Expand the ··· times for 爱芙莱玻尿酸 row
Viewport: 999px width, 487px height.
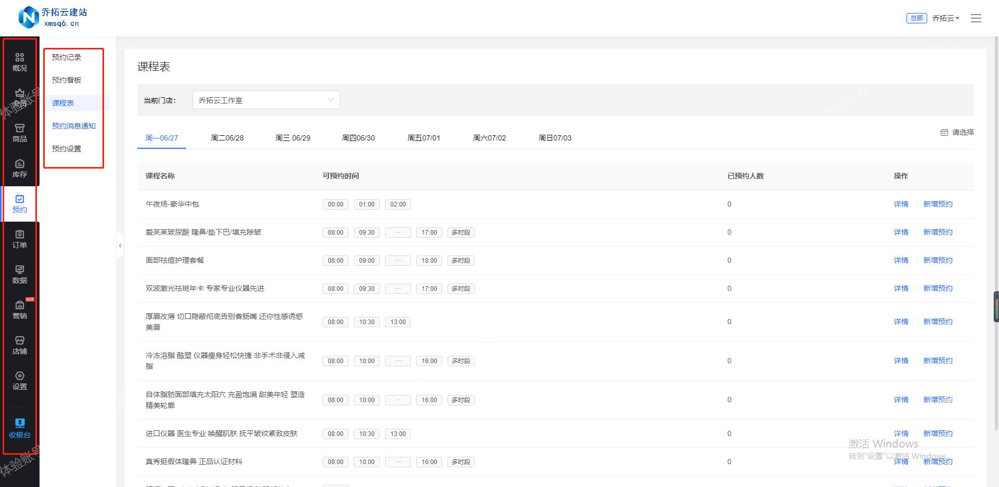pos(398,233)
